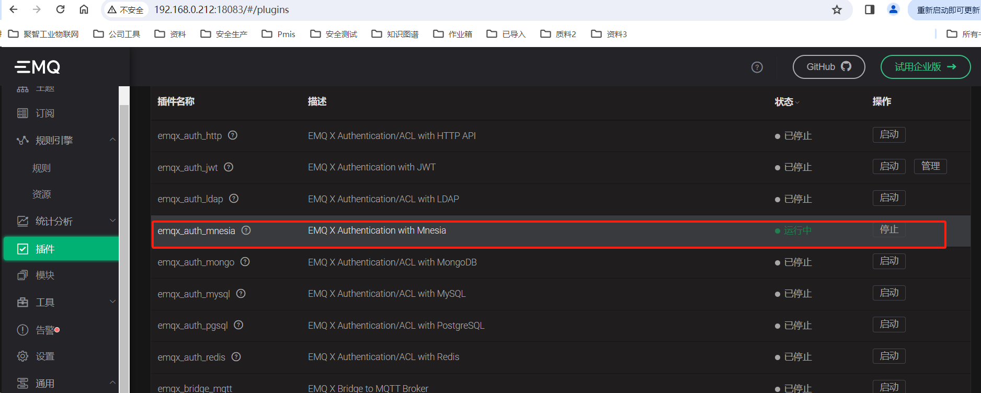Open browser profile avatar

pyautogui.click(x=894, y=9)
